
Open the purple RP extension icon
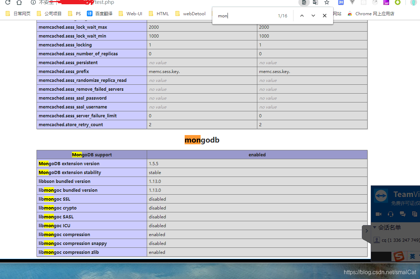point(386,2)
